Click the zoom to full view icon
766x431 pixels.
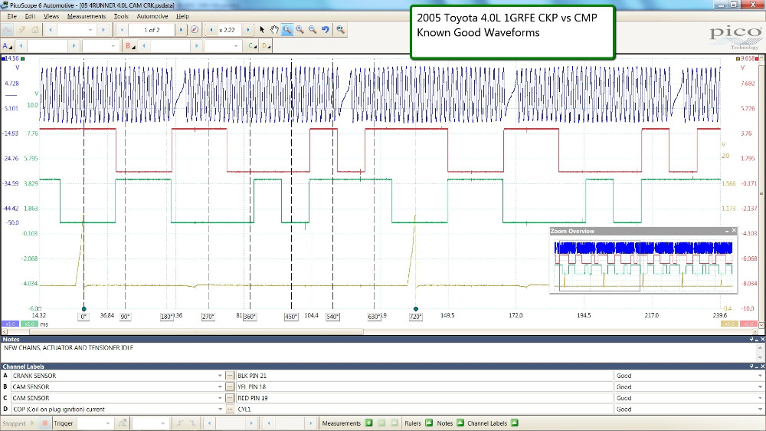coord(340,30)
